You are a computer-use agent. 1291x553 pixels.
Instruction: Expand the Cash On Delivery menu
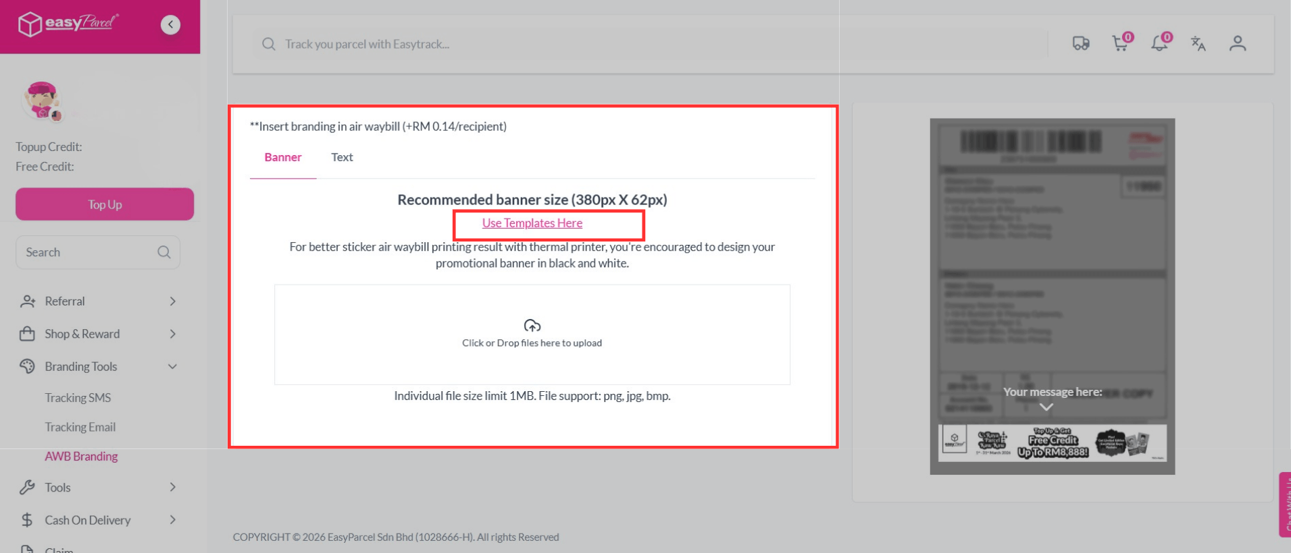coord(98,520)
